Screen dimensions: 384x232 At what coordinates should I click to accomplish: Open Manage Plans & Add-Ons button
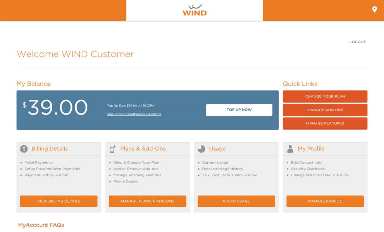click(147, 201)
